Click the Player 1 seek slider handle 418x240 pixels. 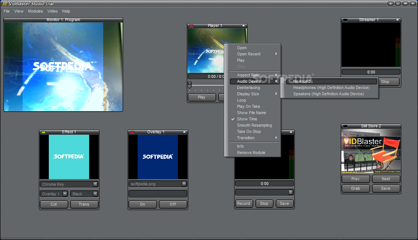[189, 85]
